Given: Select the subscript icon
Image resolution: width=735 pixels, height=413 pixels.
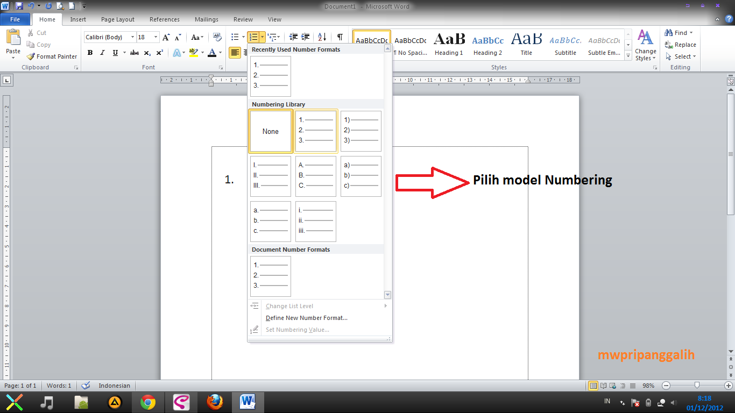Looking at the screenshot, I should [146, 53].
